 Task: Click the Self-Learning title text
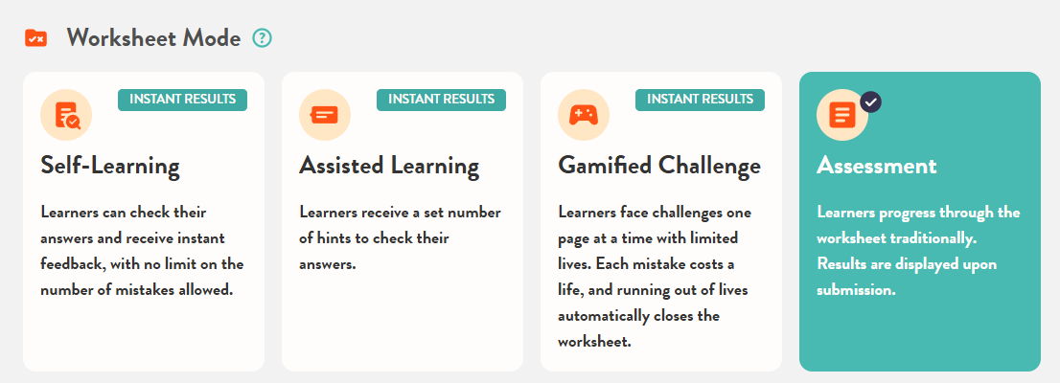[x=110, y=166]
